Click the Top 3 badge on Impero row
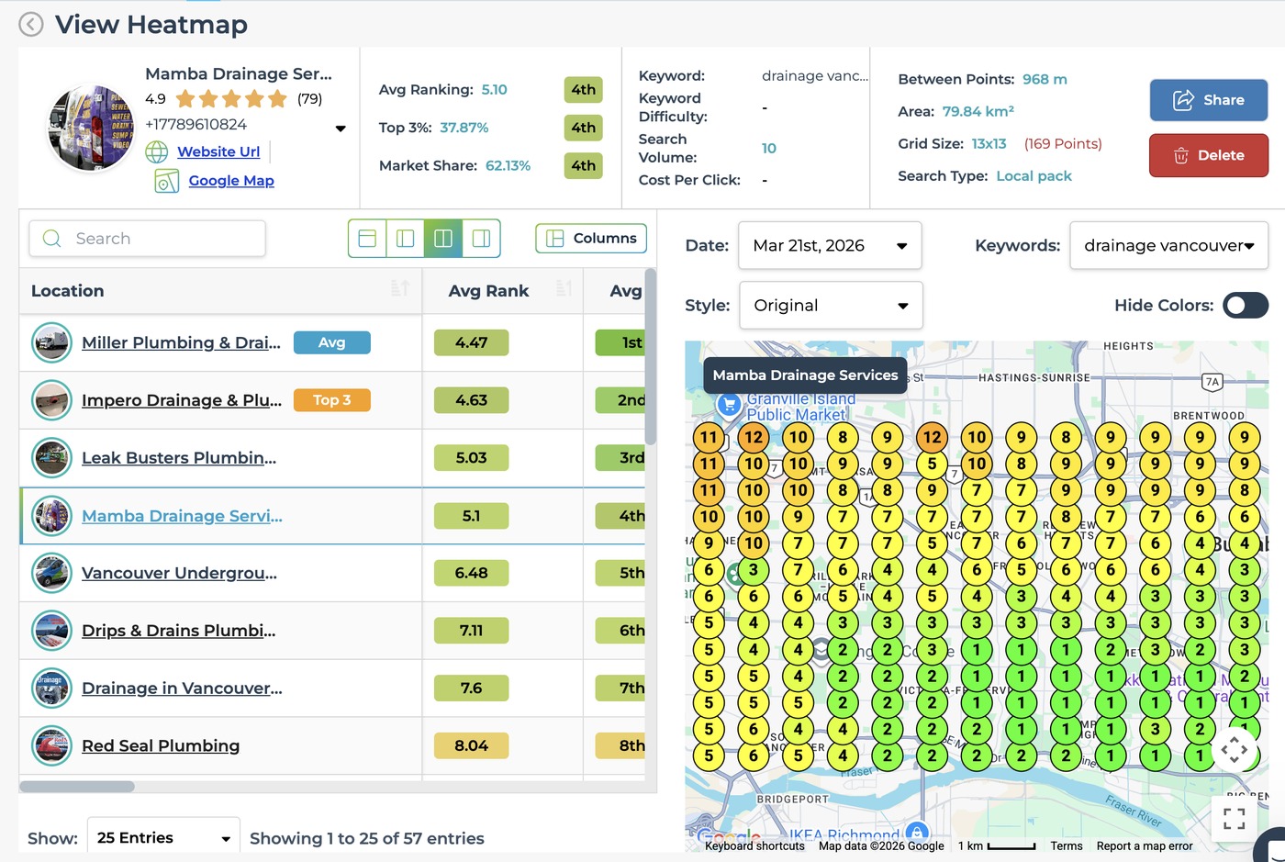This screenshot has width=1285, height=862. click(332, 400)
